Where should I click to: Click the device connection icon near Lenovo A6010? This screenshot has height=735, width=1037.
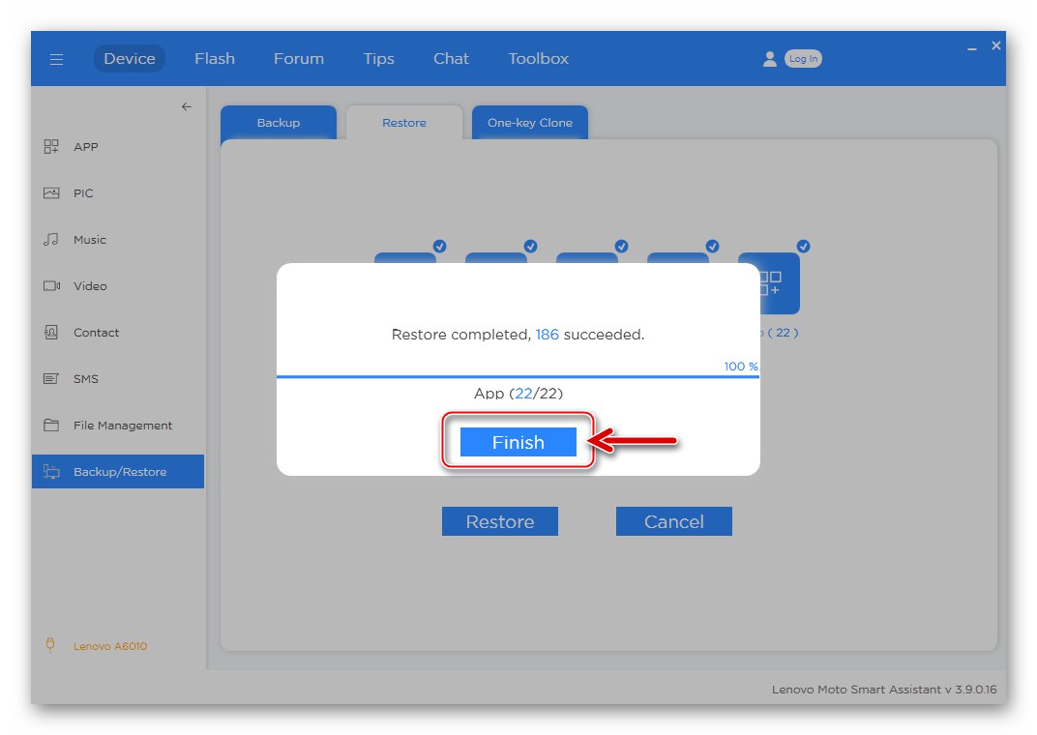click(x=50, y=645)
